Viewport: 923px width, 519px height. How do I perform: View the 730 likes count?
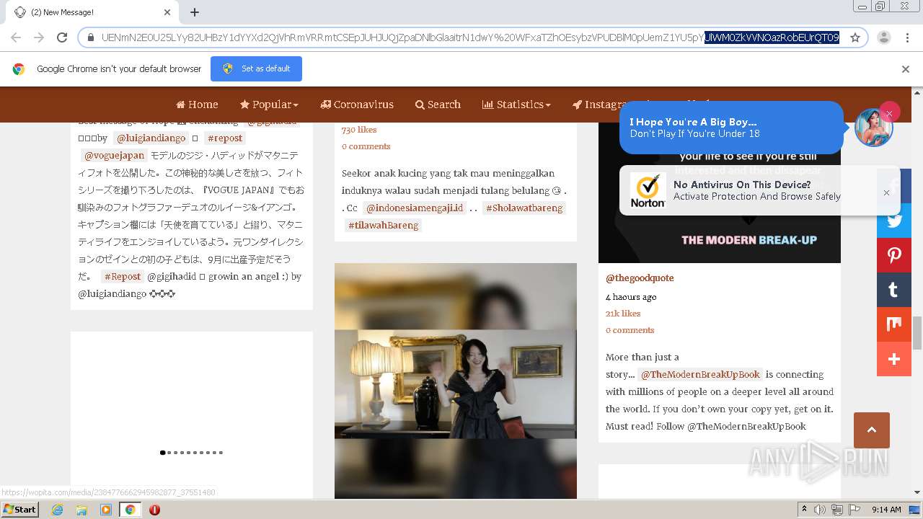tap(359, 130)
